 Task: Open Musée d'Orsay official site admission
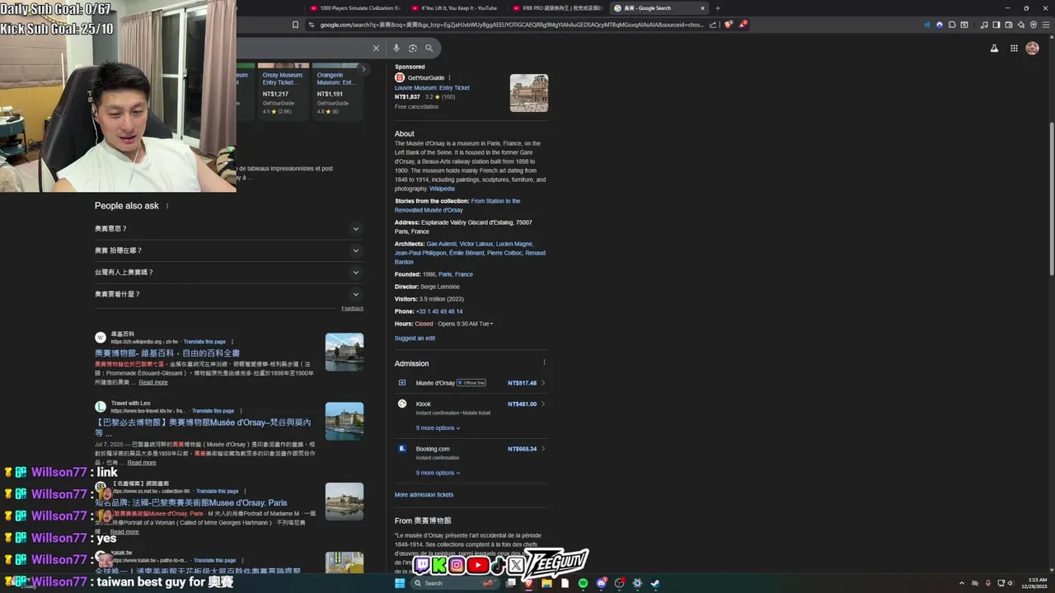(x=471, y=383)
